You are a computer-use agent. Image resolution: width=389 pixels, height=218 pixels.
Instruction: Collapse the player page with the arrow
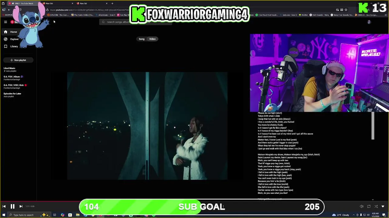coord(383,206)
